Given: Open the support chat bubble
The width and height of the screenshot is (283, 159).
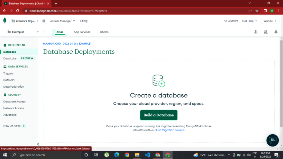Looking at the screenshot, I should (x=272, y=140).
